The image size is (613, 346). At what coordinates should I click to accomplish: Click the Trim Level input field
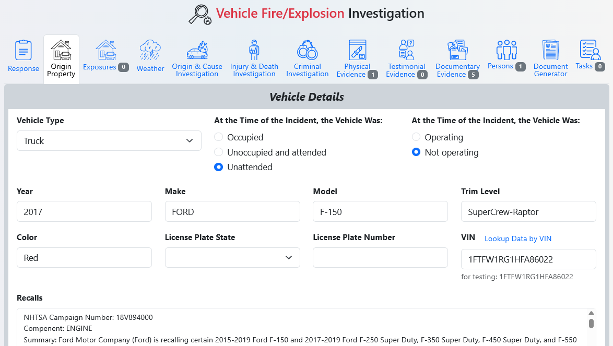click(528, 212)
